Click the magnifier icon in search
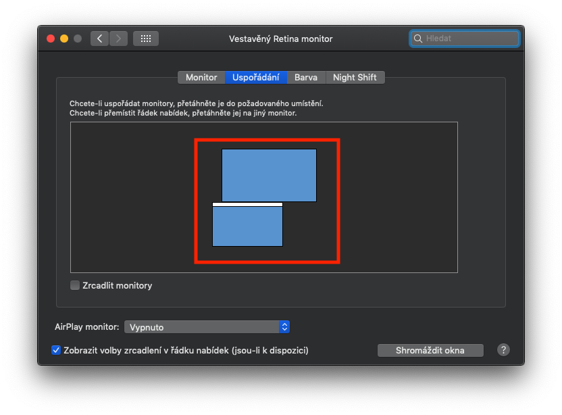This screenshot has height=415, width=562. 418,39
